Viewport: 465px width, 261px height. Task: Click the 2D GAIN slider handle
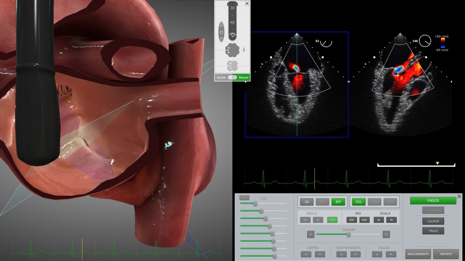349,234
